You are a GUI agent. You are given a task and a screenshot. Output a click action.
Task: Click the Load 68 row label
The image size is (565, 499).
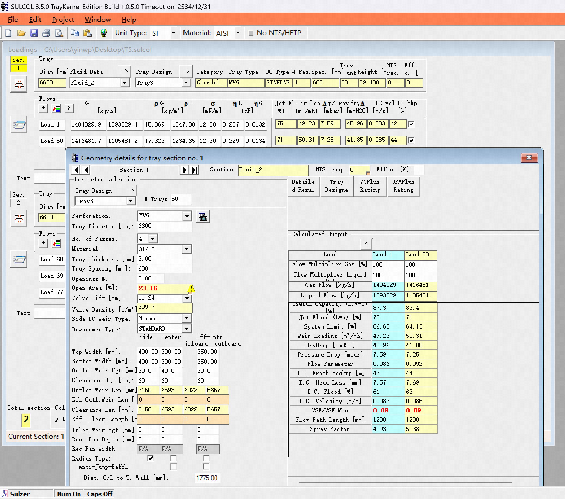click(52, 259)
